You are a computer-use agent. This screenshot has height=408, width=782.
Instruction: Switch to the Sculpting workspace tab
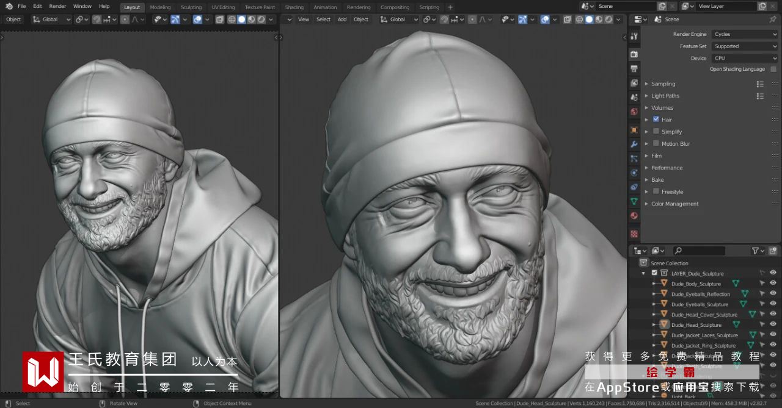click(x=191, y=7)
